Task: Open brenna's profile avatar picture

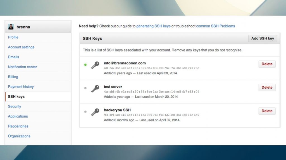Action: click(x=10, y=27)
